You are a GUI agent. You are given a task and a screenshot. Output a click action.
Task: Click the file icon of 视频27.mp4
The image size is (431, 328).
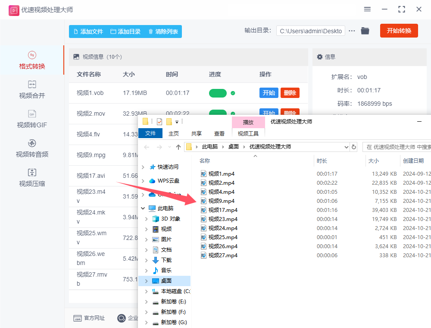203,255
